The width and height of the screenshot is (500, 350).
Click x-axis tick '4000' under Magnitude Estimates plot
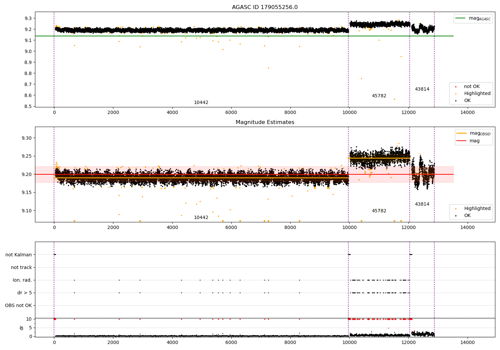coord(172,228)
